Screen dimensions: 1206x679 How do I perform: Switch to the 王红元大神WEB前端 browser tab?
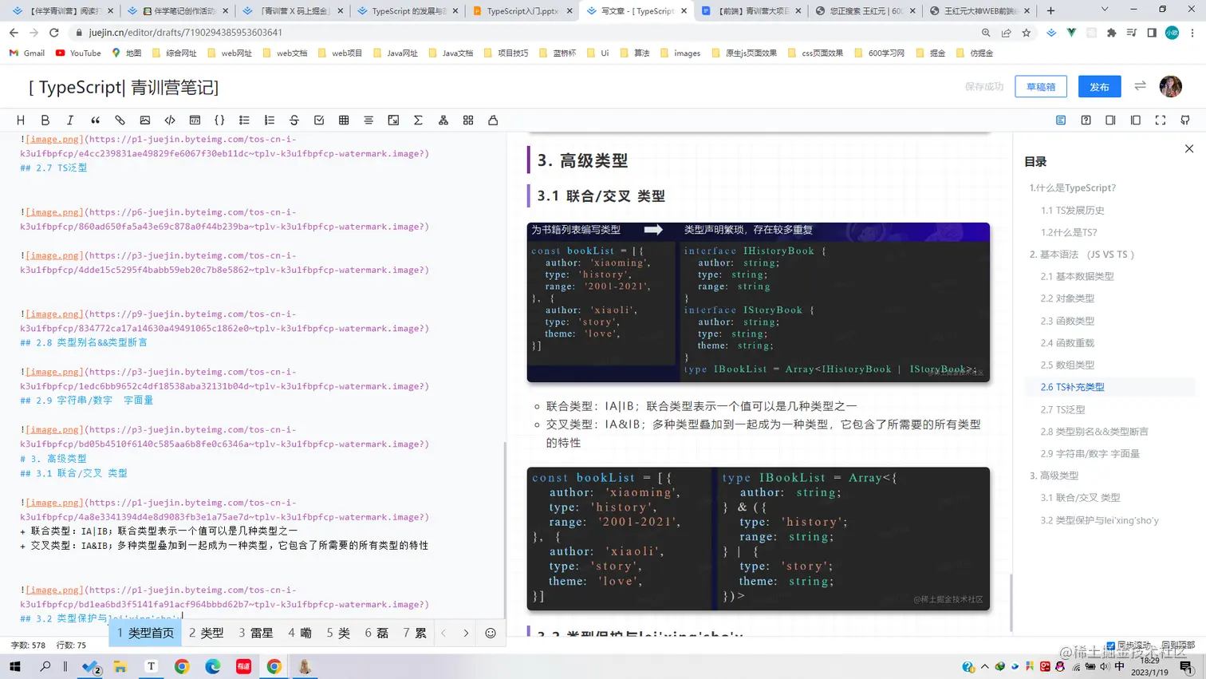click(x=980, y=11)
